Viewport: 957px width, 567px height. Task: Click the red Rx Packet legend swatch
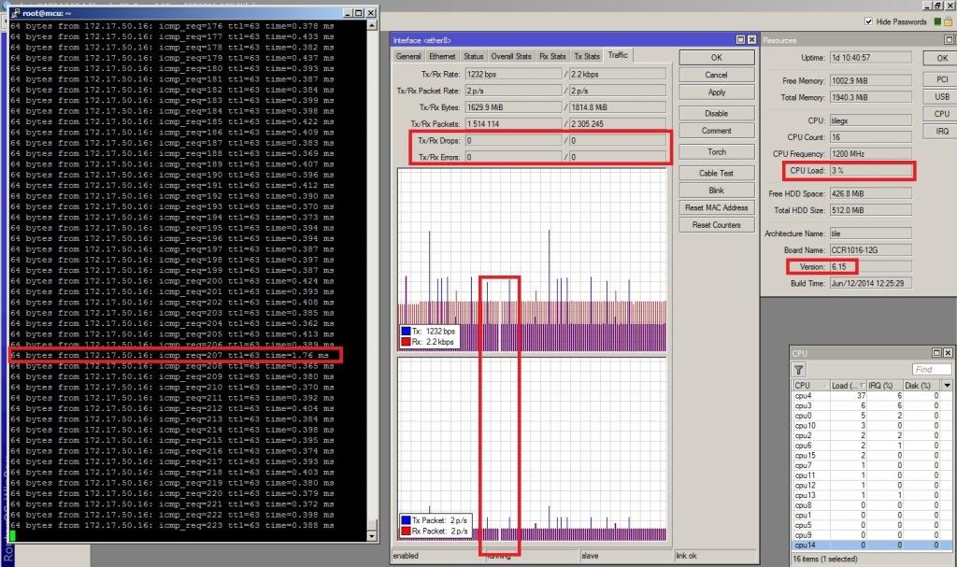click(x=406, y=531)
